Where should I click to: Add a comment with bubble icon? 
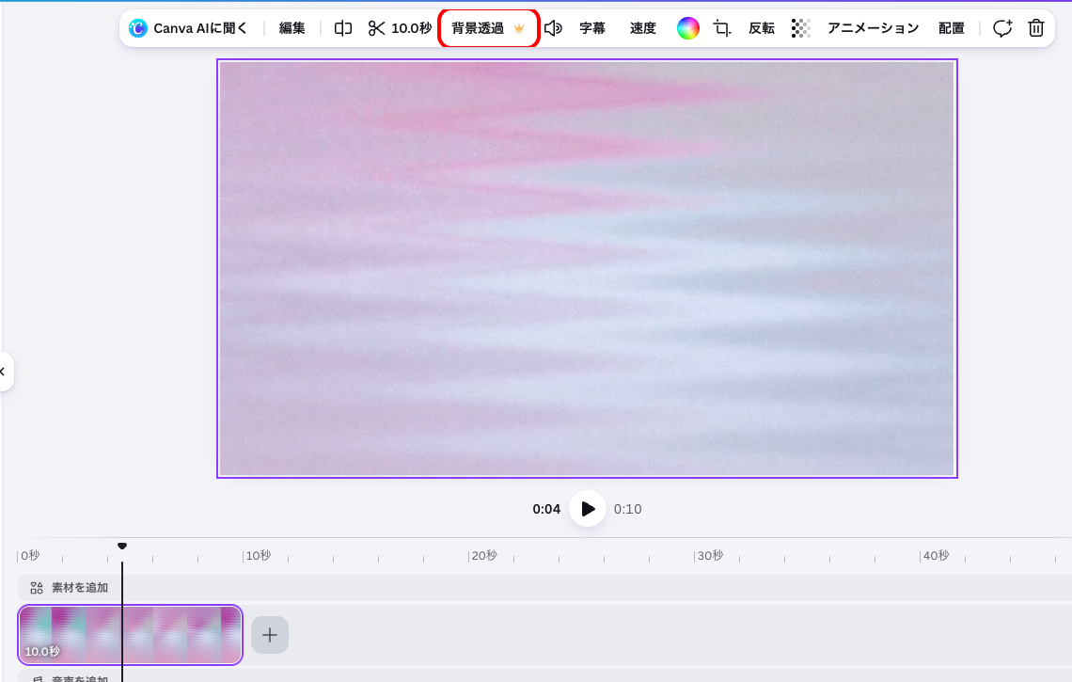pyautogui.click(x=1002, y=28)
